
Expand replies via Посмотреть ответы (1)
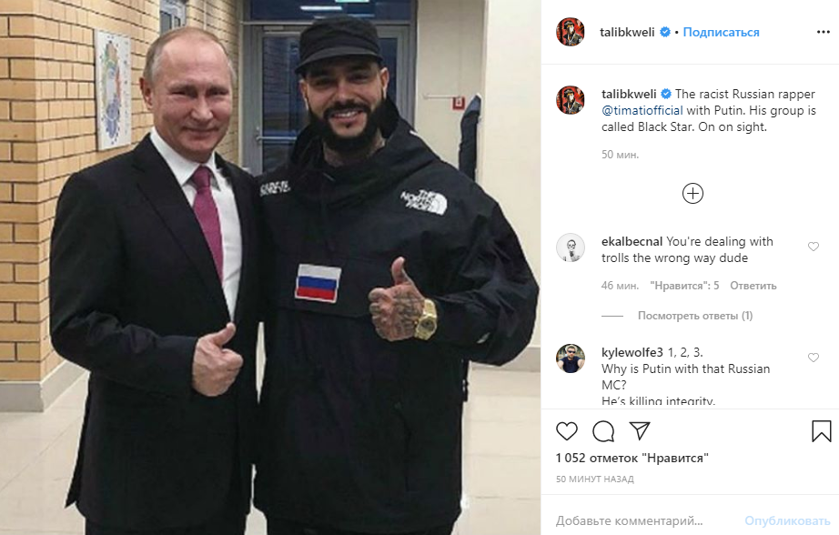[x=695, y=316]
